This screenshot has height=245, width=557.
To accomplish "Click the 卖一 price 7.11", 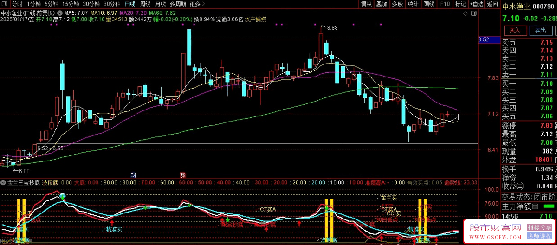I will (546, 75).
